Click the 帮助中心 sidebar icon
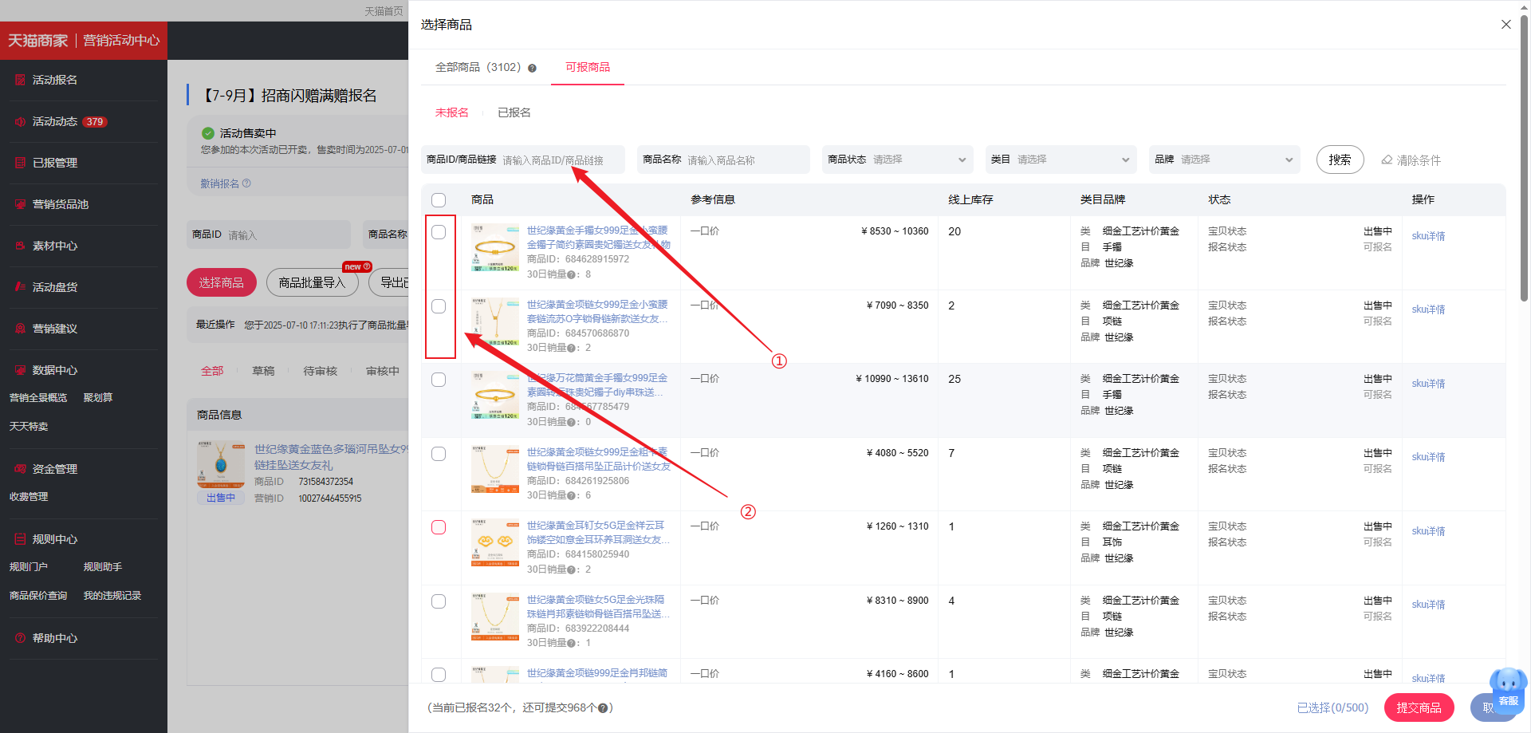Viewport: 1531px width, 733px height. (21, 638)
